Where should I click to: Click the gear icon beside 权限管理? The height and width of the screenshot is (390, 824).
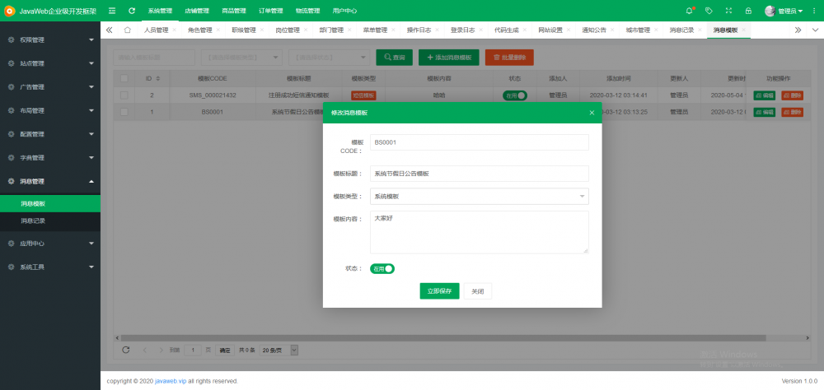[x=11, y=39]
